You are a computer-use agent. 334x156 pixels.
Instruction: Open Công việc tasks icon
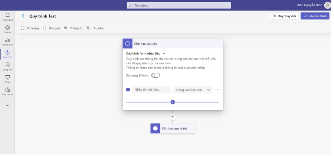pos(7,66)
